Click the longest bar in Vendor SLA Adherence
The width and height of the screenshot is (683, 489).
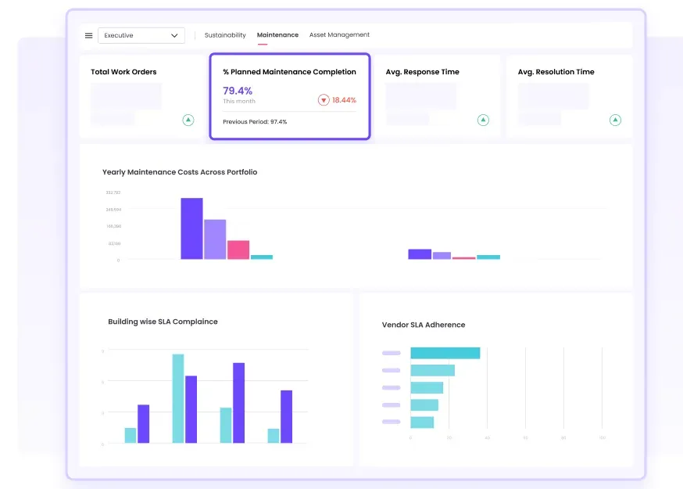click(x=445, y=353)
